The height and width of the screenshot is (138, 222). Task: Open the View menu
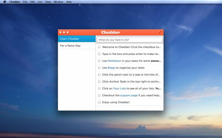pyautogui.click(x=48, y=2)
